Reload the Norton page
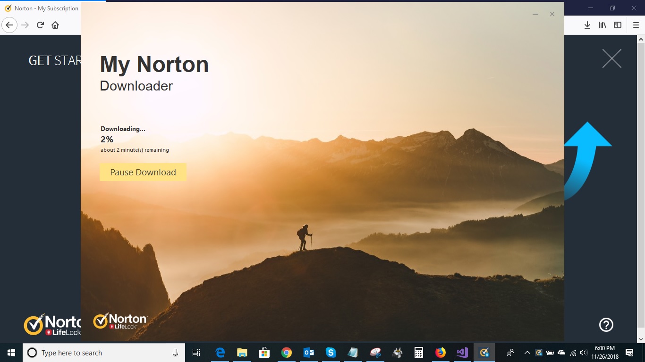 40,25
